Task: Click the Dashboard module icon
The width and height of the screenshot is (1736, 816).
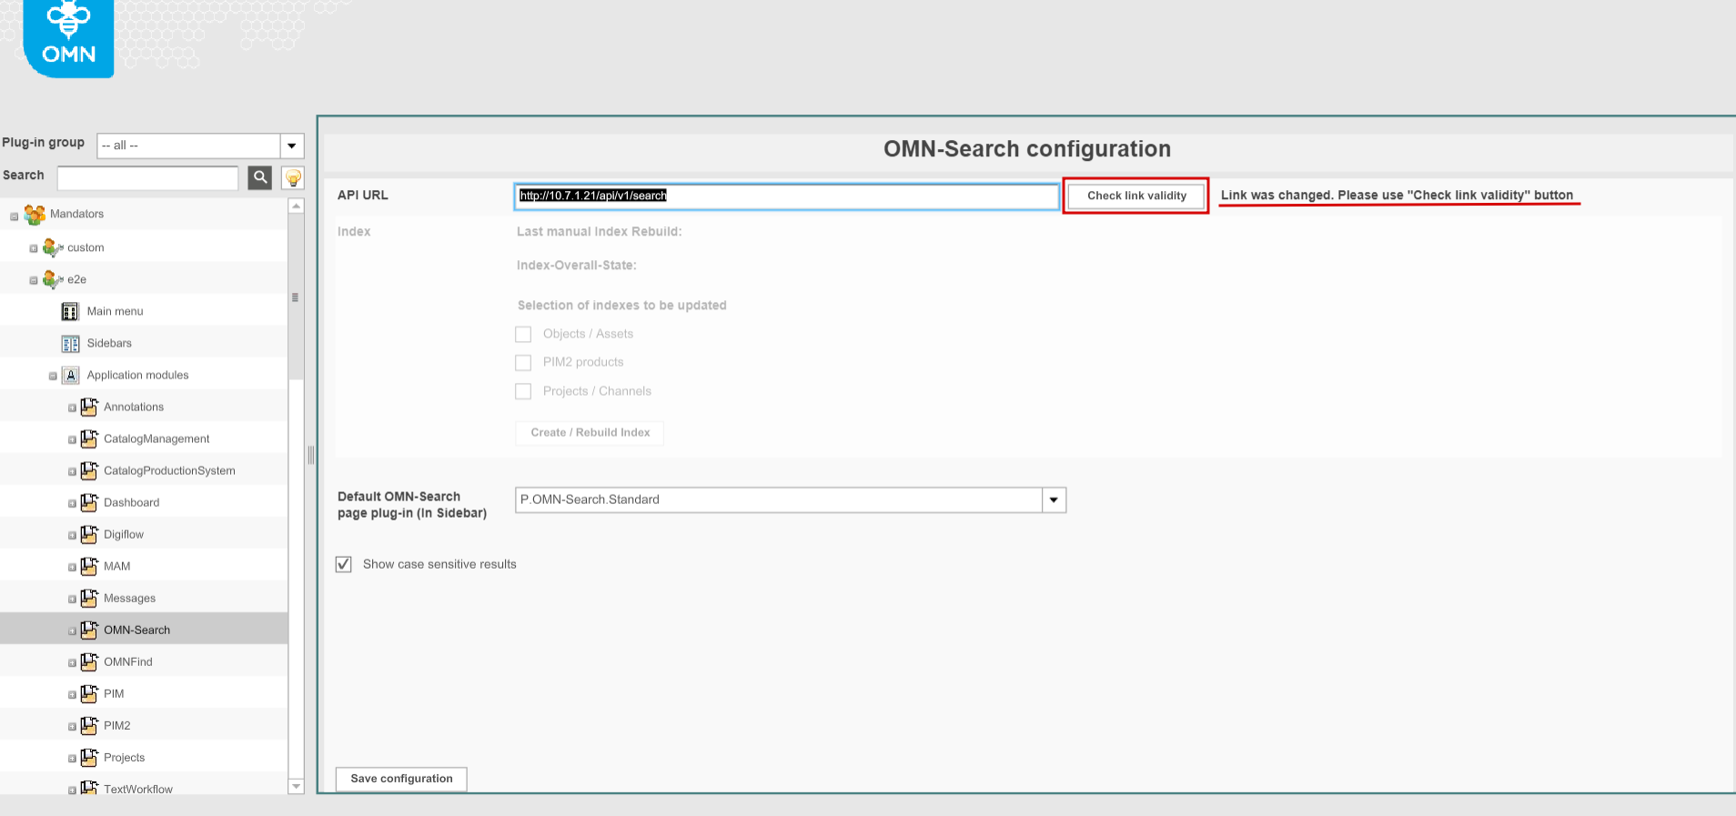Action: (x=89, y=502)
